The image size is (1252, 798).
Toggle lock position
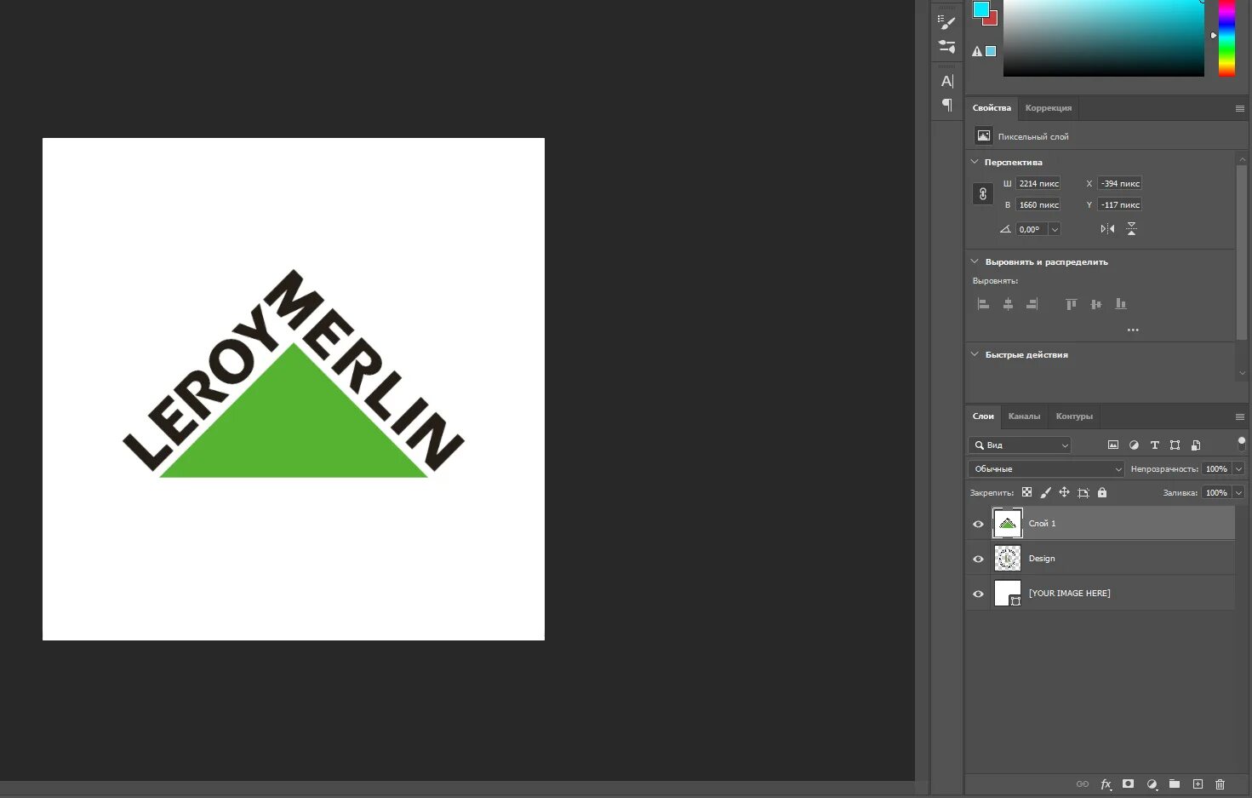coord(1064,492)
